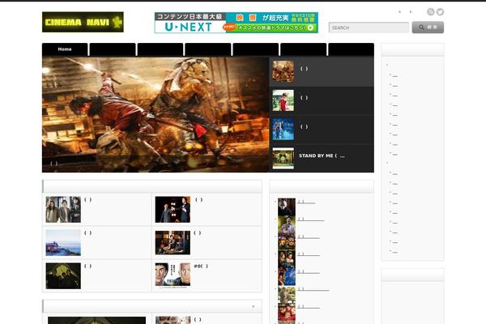Select the STAND BY ME slider thumbnail

point(283,158)
